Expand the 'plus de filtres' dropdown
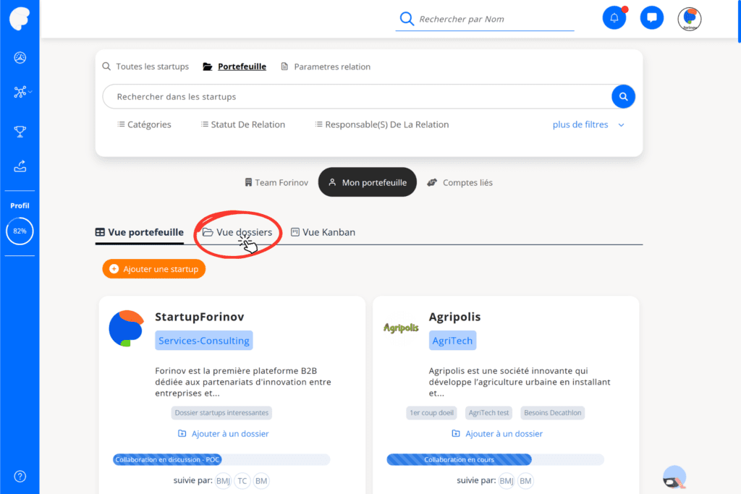 (x=588, y=124)
